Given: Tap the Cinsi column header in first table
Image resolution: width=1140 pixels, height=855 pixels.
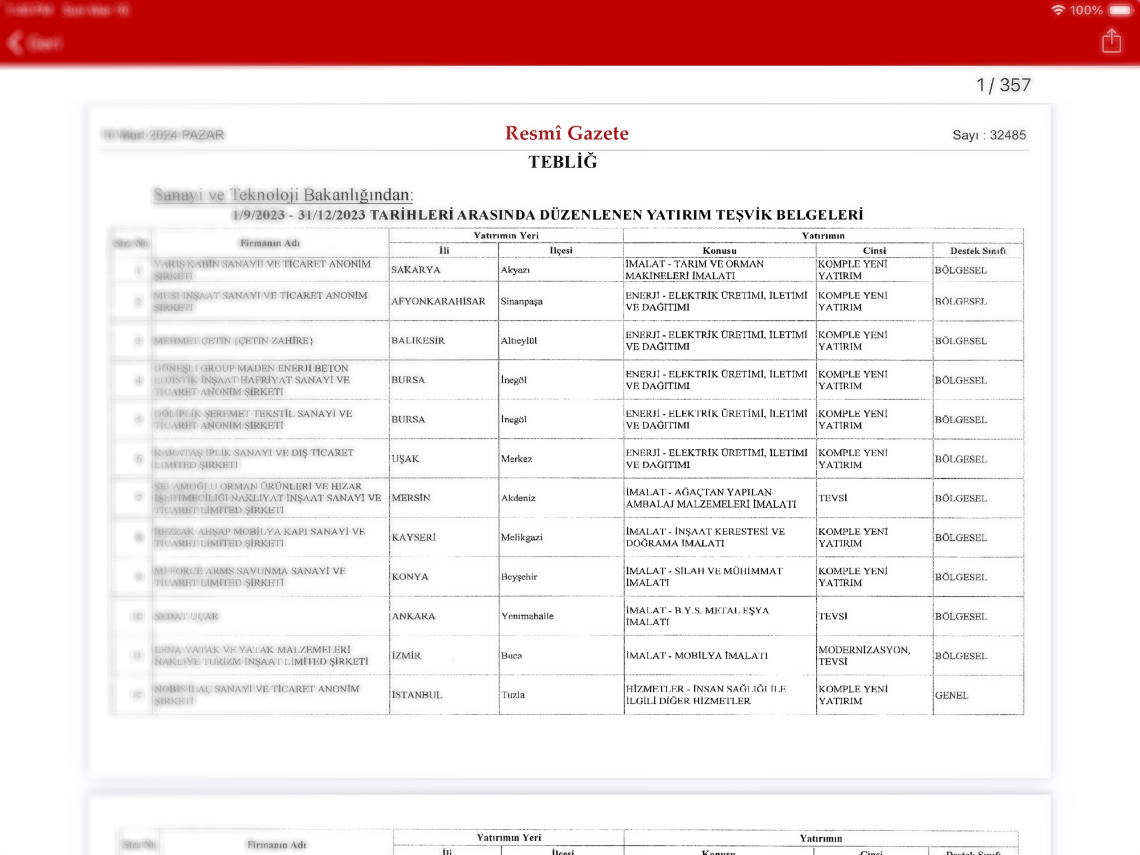Looking at the screenshot, I should pyautogui.click(x=874, y=251).
